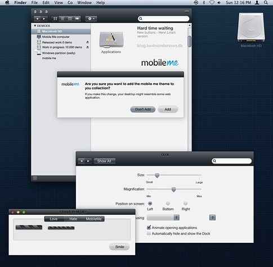Open the Apple menu
This screenshot has height=267, width=273.
pos(7,3)
